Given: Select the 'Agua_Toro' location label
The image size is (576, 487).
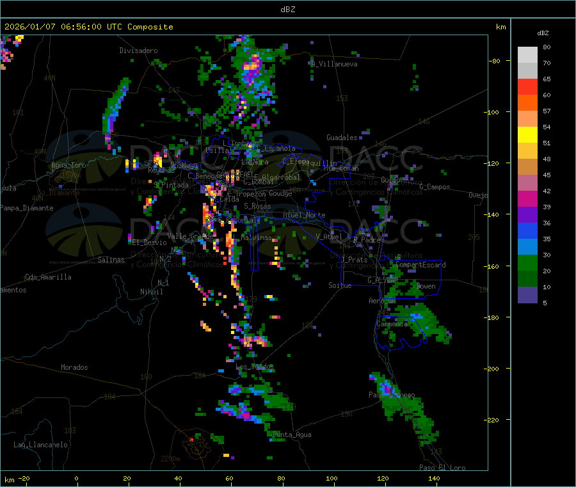Looking at the screenshot, I should (x=68, y=165).
